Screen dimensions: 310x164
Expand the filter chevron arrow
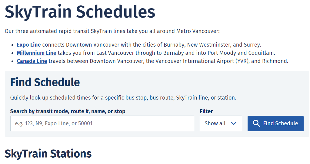click(x=233, y=123)
